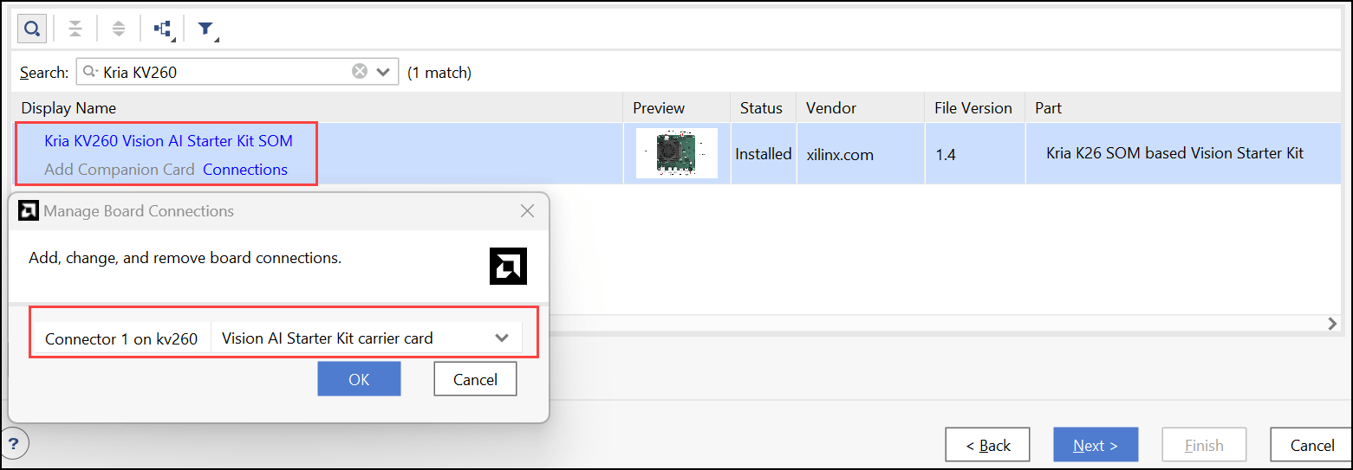
Task: Select Kria KV260 Vision AI Starter Kit SOM
Action: coord(168,141)
